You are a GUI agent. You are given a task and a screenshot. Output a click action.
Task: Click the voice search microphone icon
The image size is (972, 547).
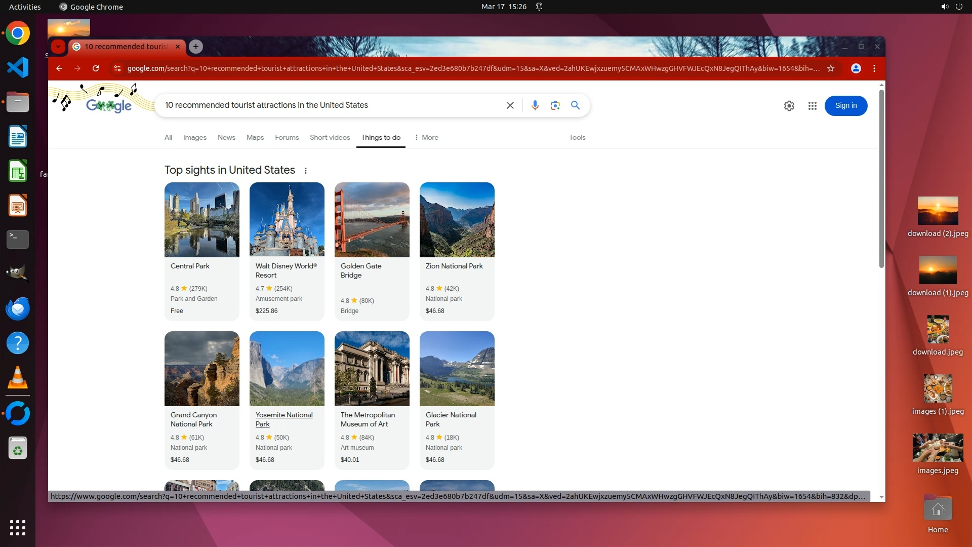(535, 105)
